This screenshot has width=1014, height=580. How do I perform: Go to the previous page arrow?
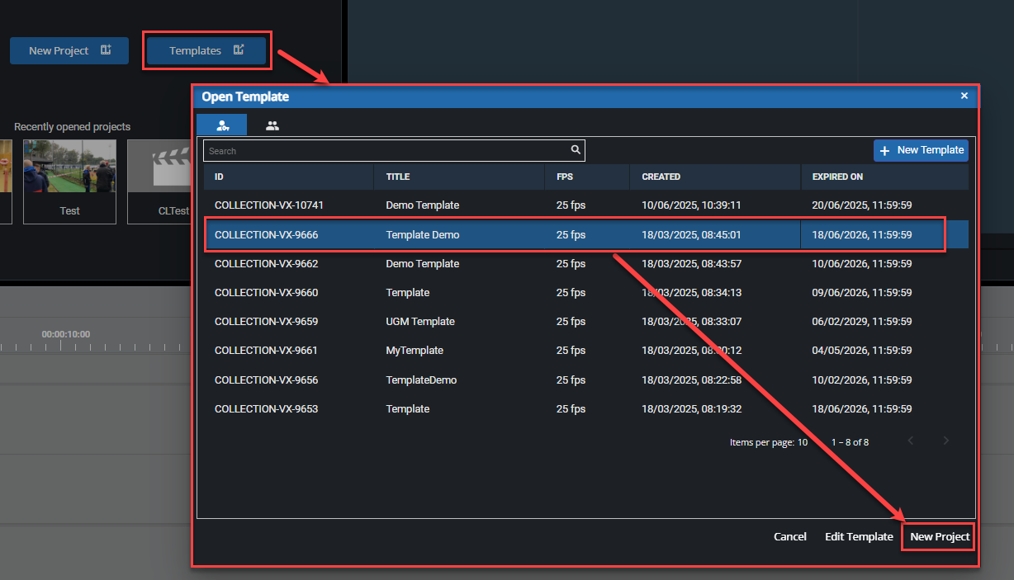tap(911, 441)
